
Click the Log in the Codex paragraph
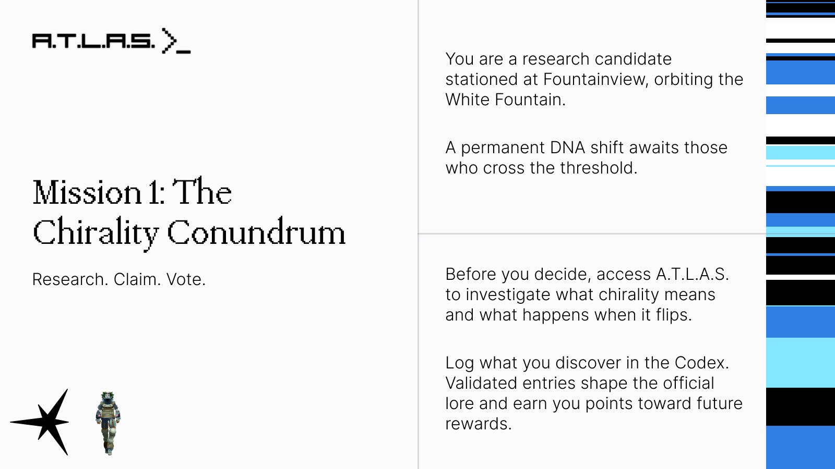coord(594,393)
